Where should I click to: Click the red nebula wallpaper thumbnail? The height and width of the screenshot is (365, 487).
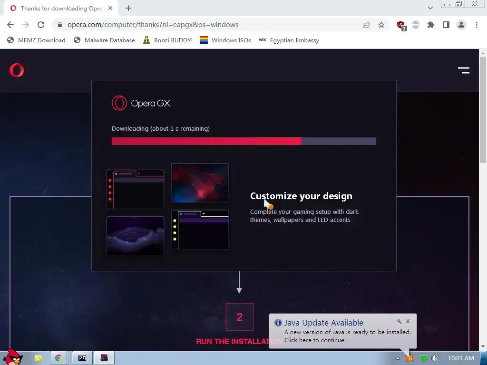(200, 183)
